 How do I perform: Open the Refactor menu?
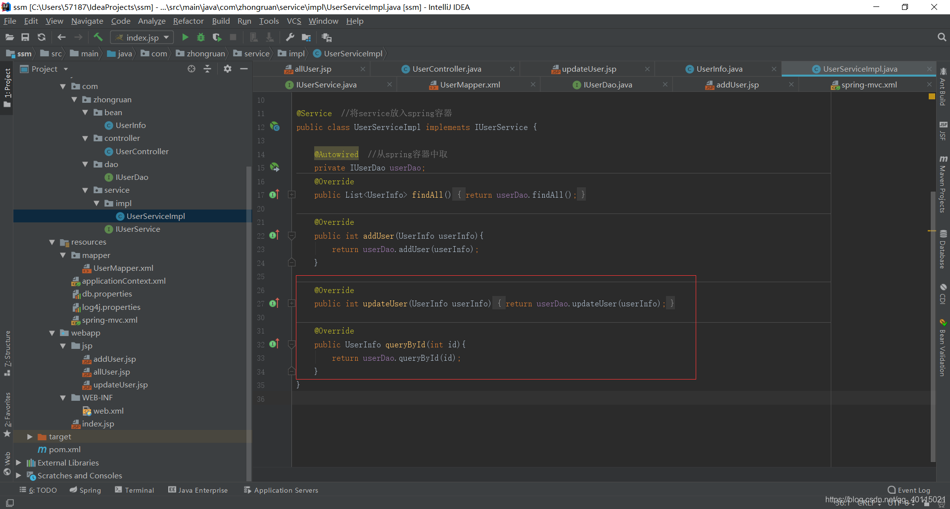[x=188, y=21]
